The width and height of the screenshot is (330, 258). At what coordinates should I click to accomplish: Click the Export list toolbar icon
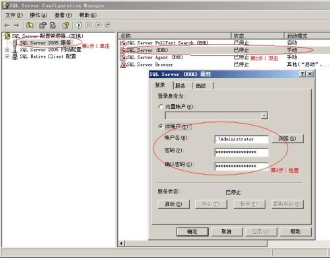click(x=53, y=26)
